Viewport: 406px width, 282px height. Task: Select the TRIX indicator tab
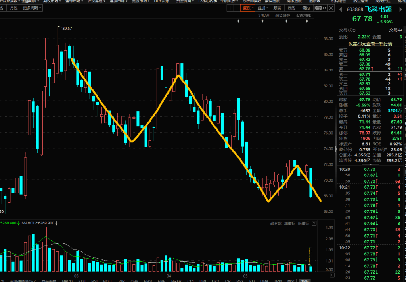coord(278,280)
